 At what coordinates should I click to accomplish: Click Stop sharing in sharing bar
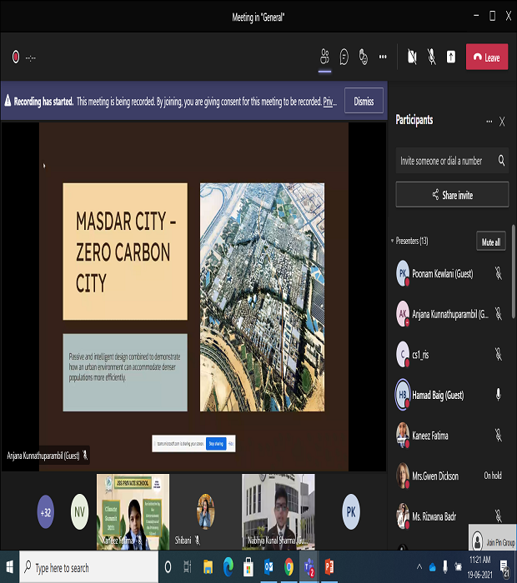pyautogui.click(x=216, y=444)
